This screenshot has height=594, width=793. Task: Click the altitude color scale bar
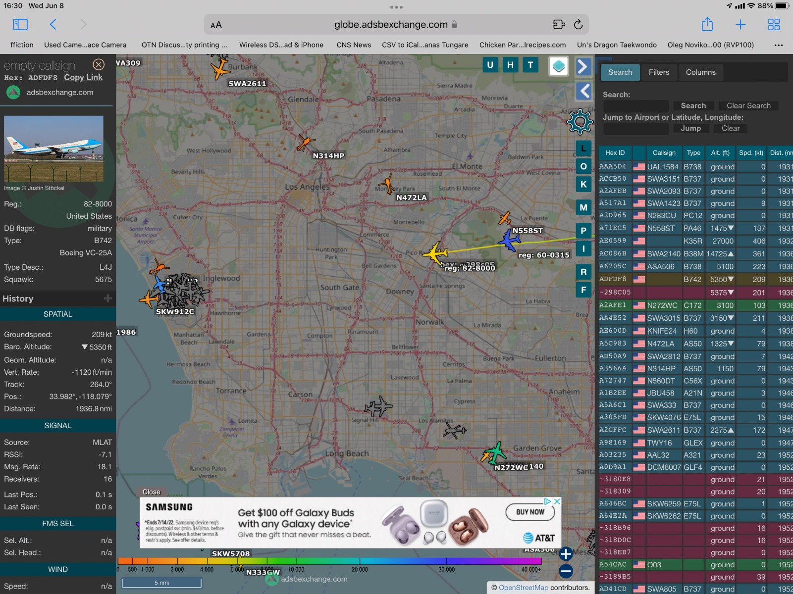[x=329, y=561]
